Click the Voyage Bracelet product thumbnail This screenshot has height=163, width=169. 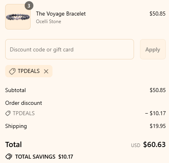click(x=18, y=17)
